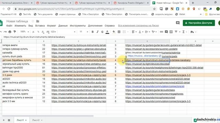Toggle strikethrough formatting
This screenshot has height=123, width=220.
[102, 32]
